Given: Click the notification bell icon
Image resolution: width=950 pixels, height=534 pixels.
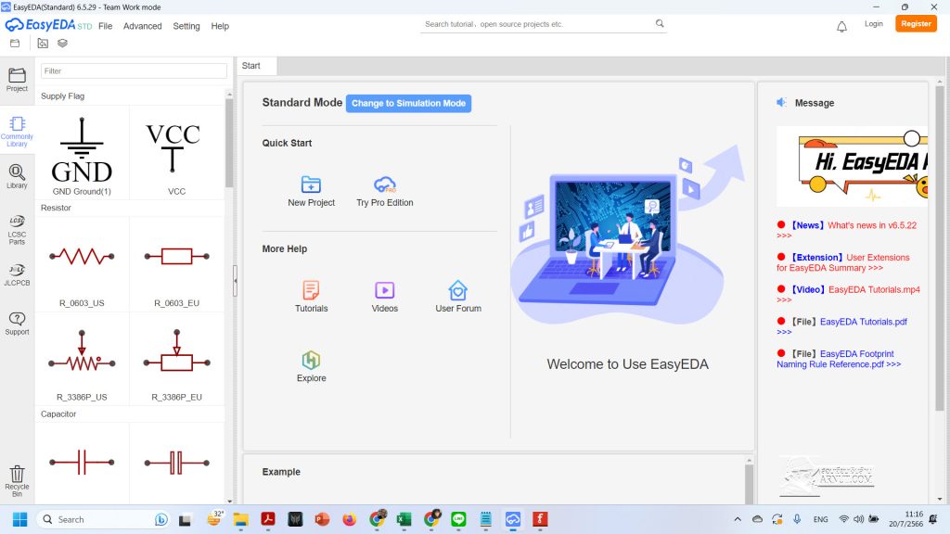Looking at the screenshot, I should coord(841,26).
